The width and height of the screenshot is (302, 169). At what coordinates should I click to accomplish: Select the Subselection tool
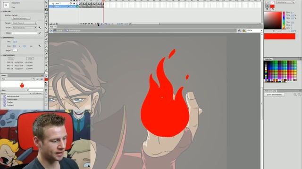point(46,6)
